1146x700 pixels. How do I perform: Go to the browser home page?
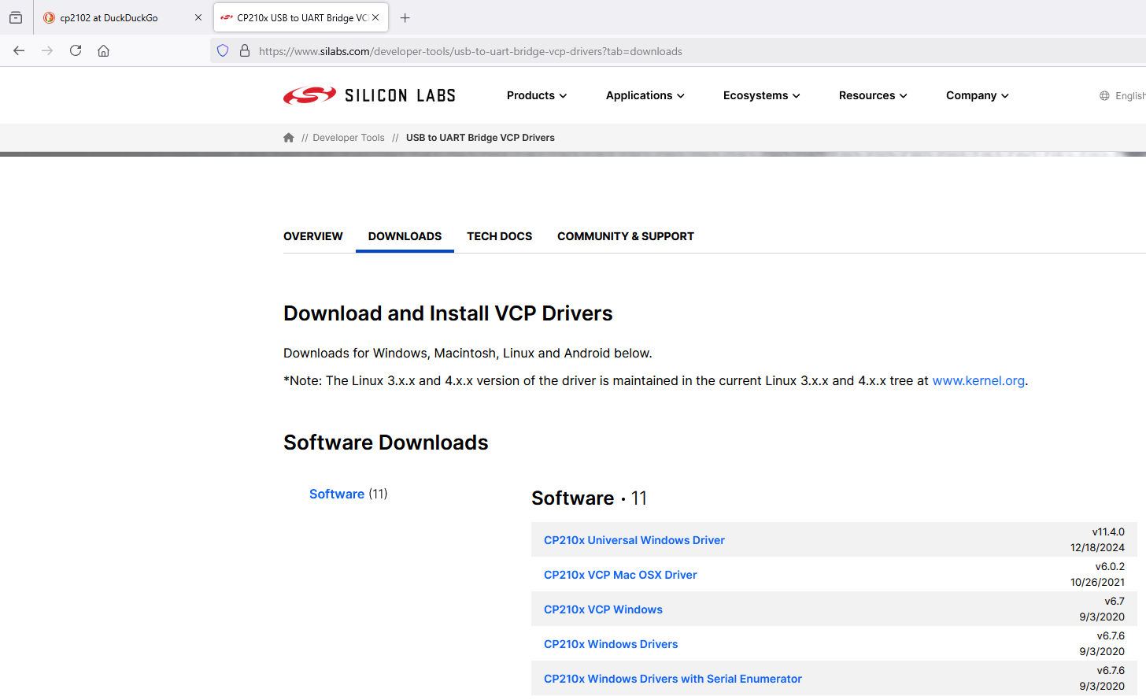click(x=103, y=50)
